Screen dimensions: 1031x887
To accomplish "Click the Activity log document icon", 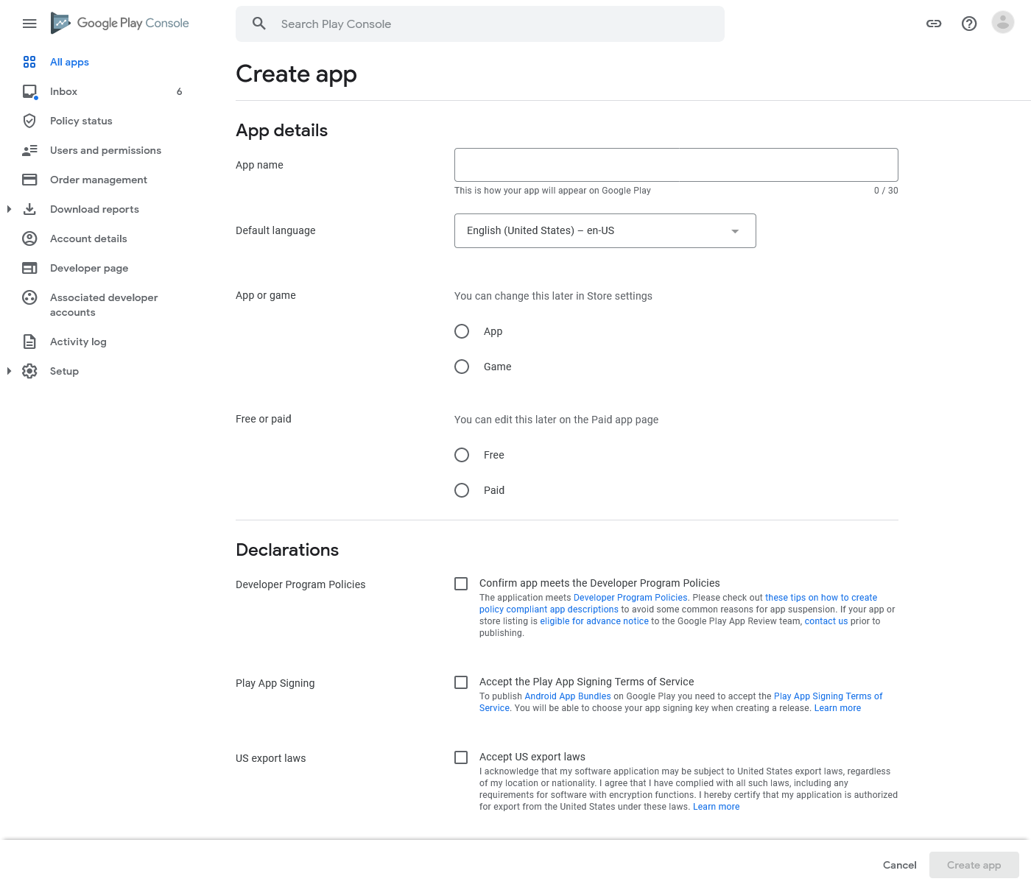I will click(x=29, y=342).
